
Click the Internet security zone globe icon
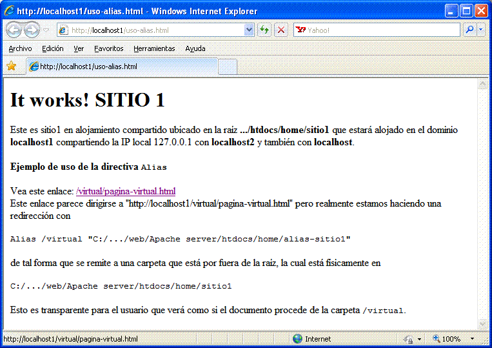[x=297, y=339]
